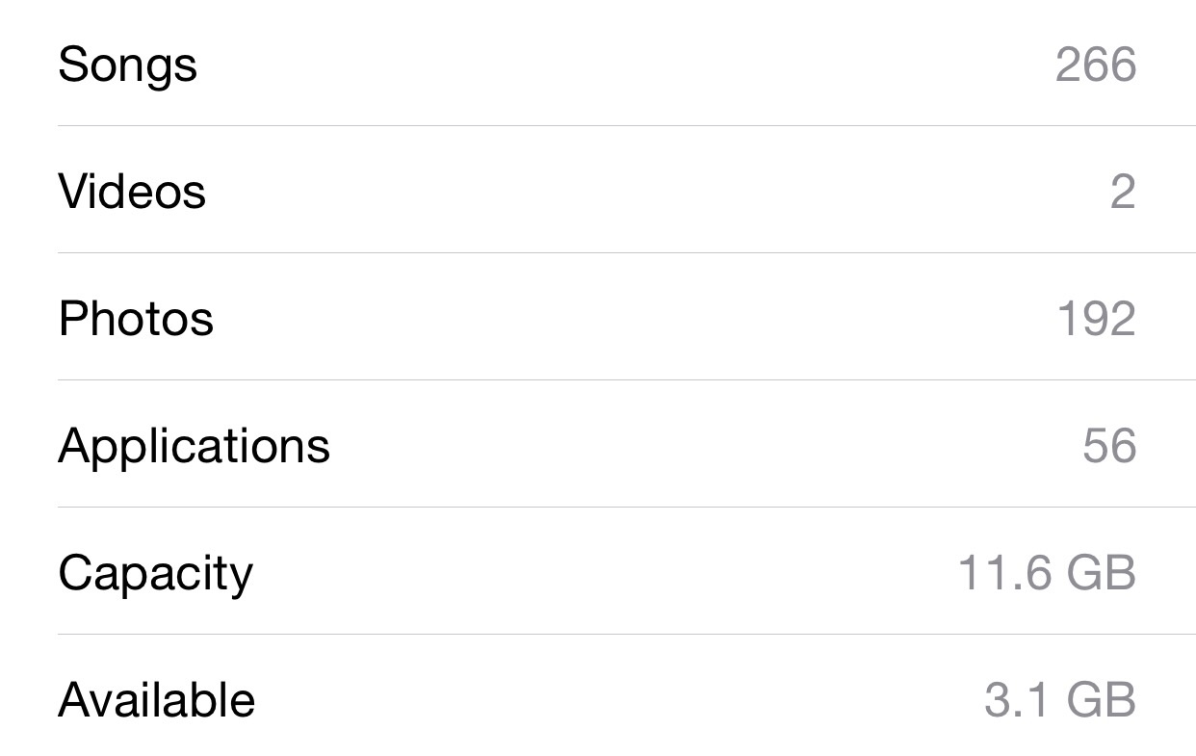Click the empty middle of the Photos row
This screenshot has width=1196, height=756.
click(636, 318)
